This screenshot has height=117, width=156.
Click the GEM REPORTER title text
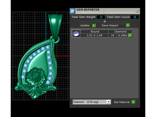88,10
